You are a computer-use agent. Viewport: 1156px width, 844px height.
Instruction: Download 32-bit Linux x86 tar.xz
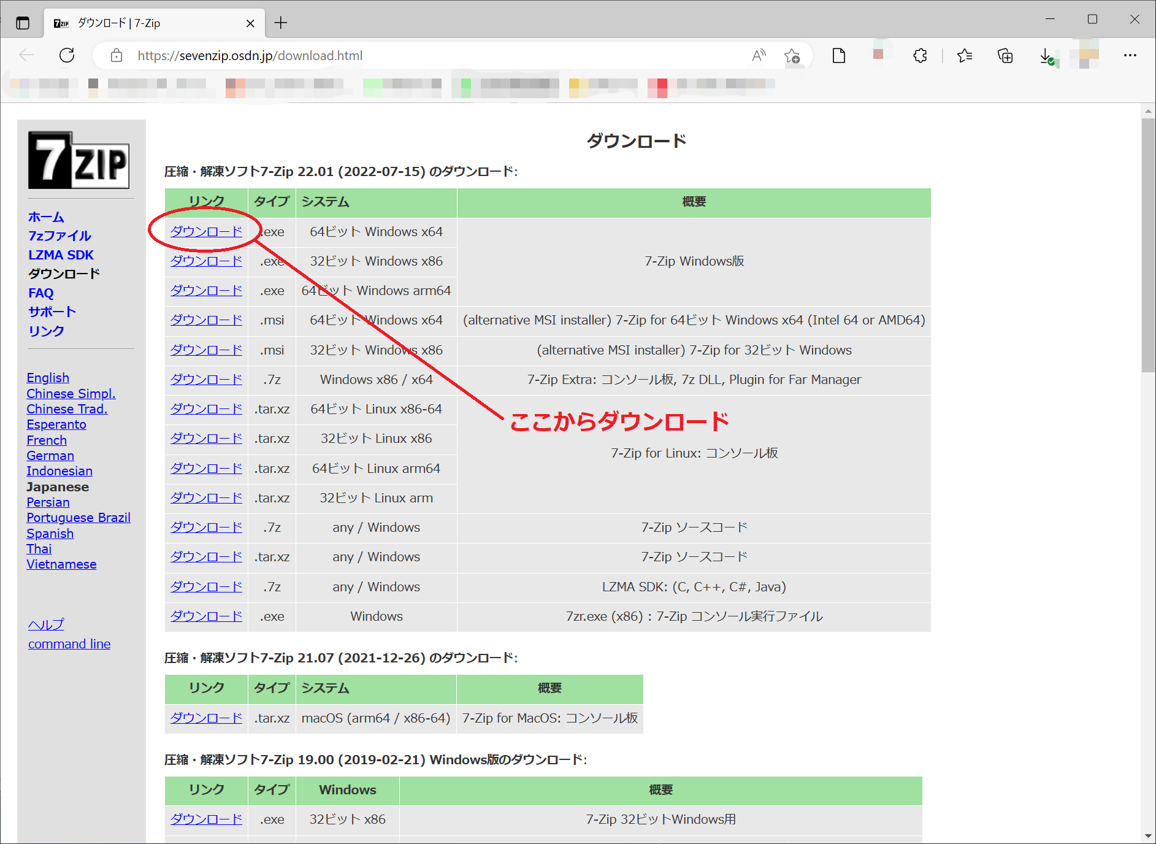click(x=206, y=438)
